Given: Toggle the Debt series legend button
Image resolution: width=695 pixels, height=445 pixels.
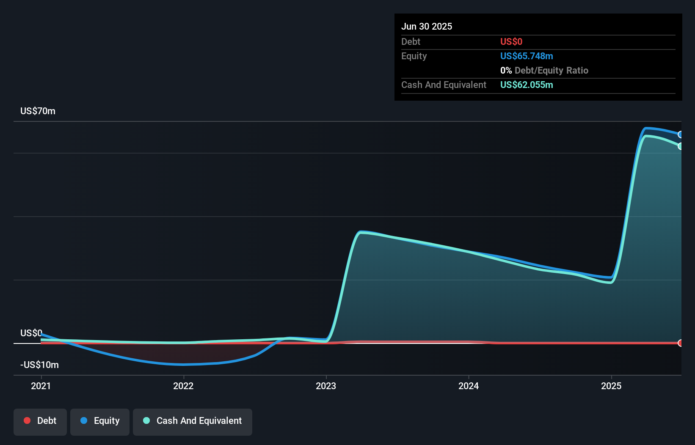Looking at the screenshot, I should coord(40,422).
